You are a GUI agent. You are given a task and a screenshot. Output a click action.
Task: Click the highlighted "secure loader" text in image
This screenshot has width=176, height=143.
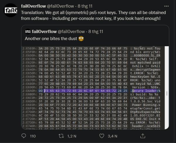coord(144,91)
